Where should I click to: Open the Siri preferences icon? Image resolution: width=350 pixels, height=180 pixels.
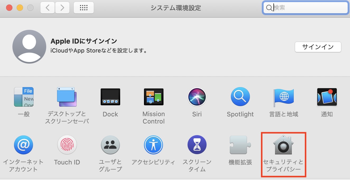pos(197,97)
